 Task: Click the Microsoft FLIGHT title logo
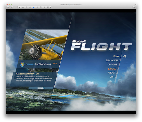[101, 46]
